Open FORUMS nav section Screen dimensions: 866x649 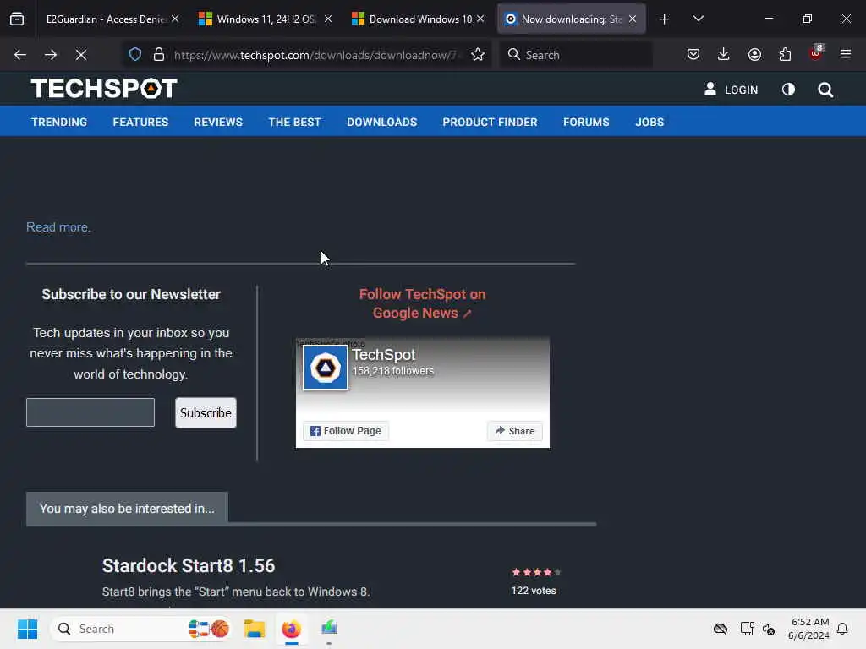click(586, 122)
